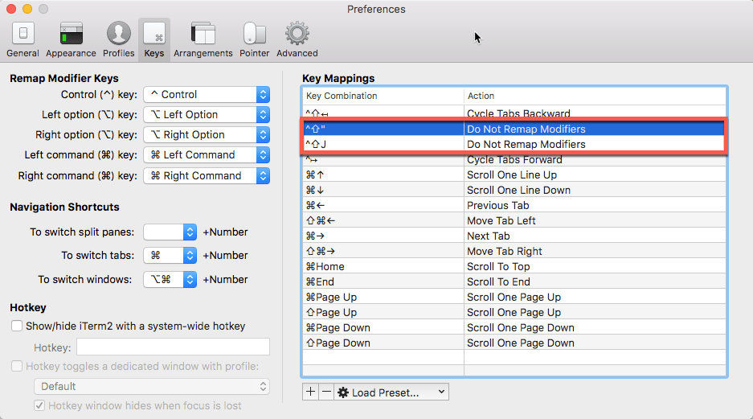Click the plus button to add key mapping
Image resolution: width=753 pixels, height=419 pixels.
click(x=311, y=392)
